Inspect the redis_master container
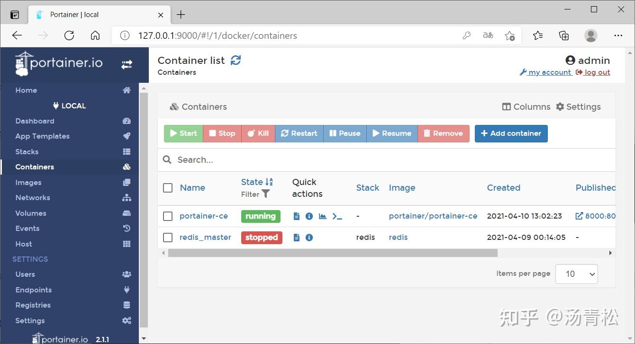Screen dimensions: 635x344 click(x=309, y=237)
